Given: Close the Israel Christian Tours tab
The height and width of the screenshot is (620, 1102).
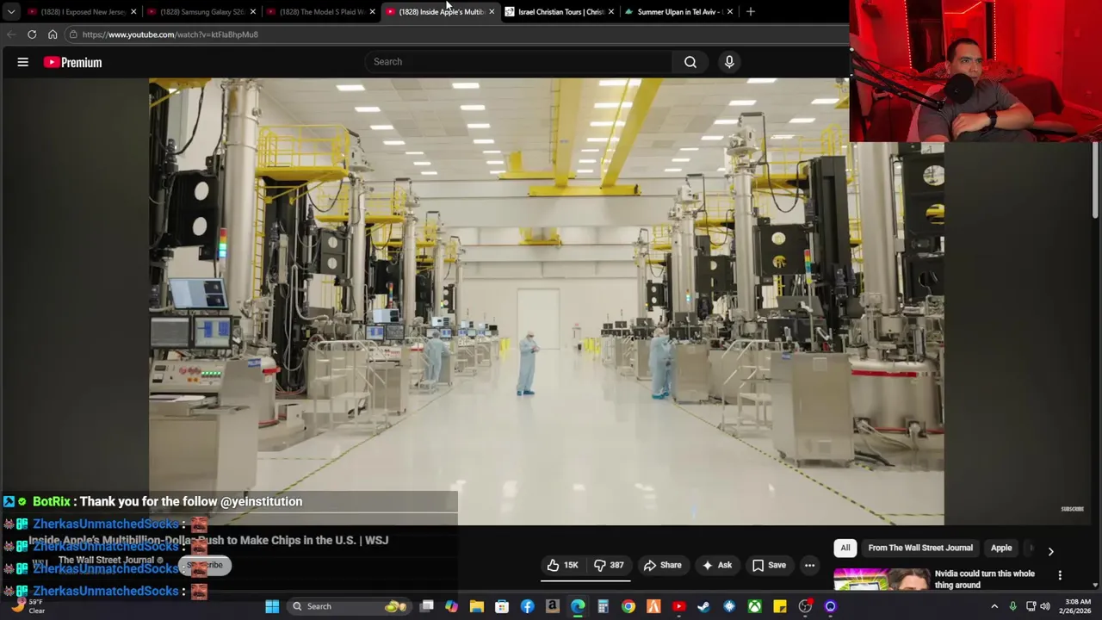Looking at the screenshot, I should coord(611,12).
